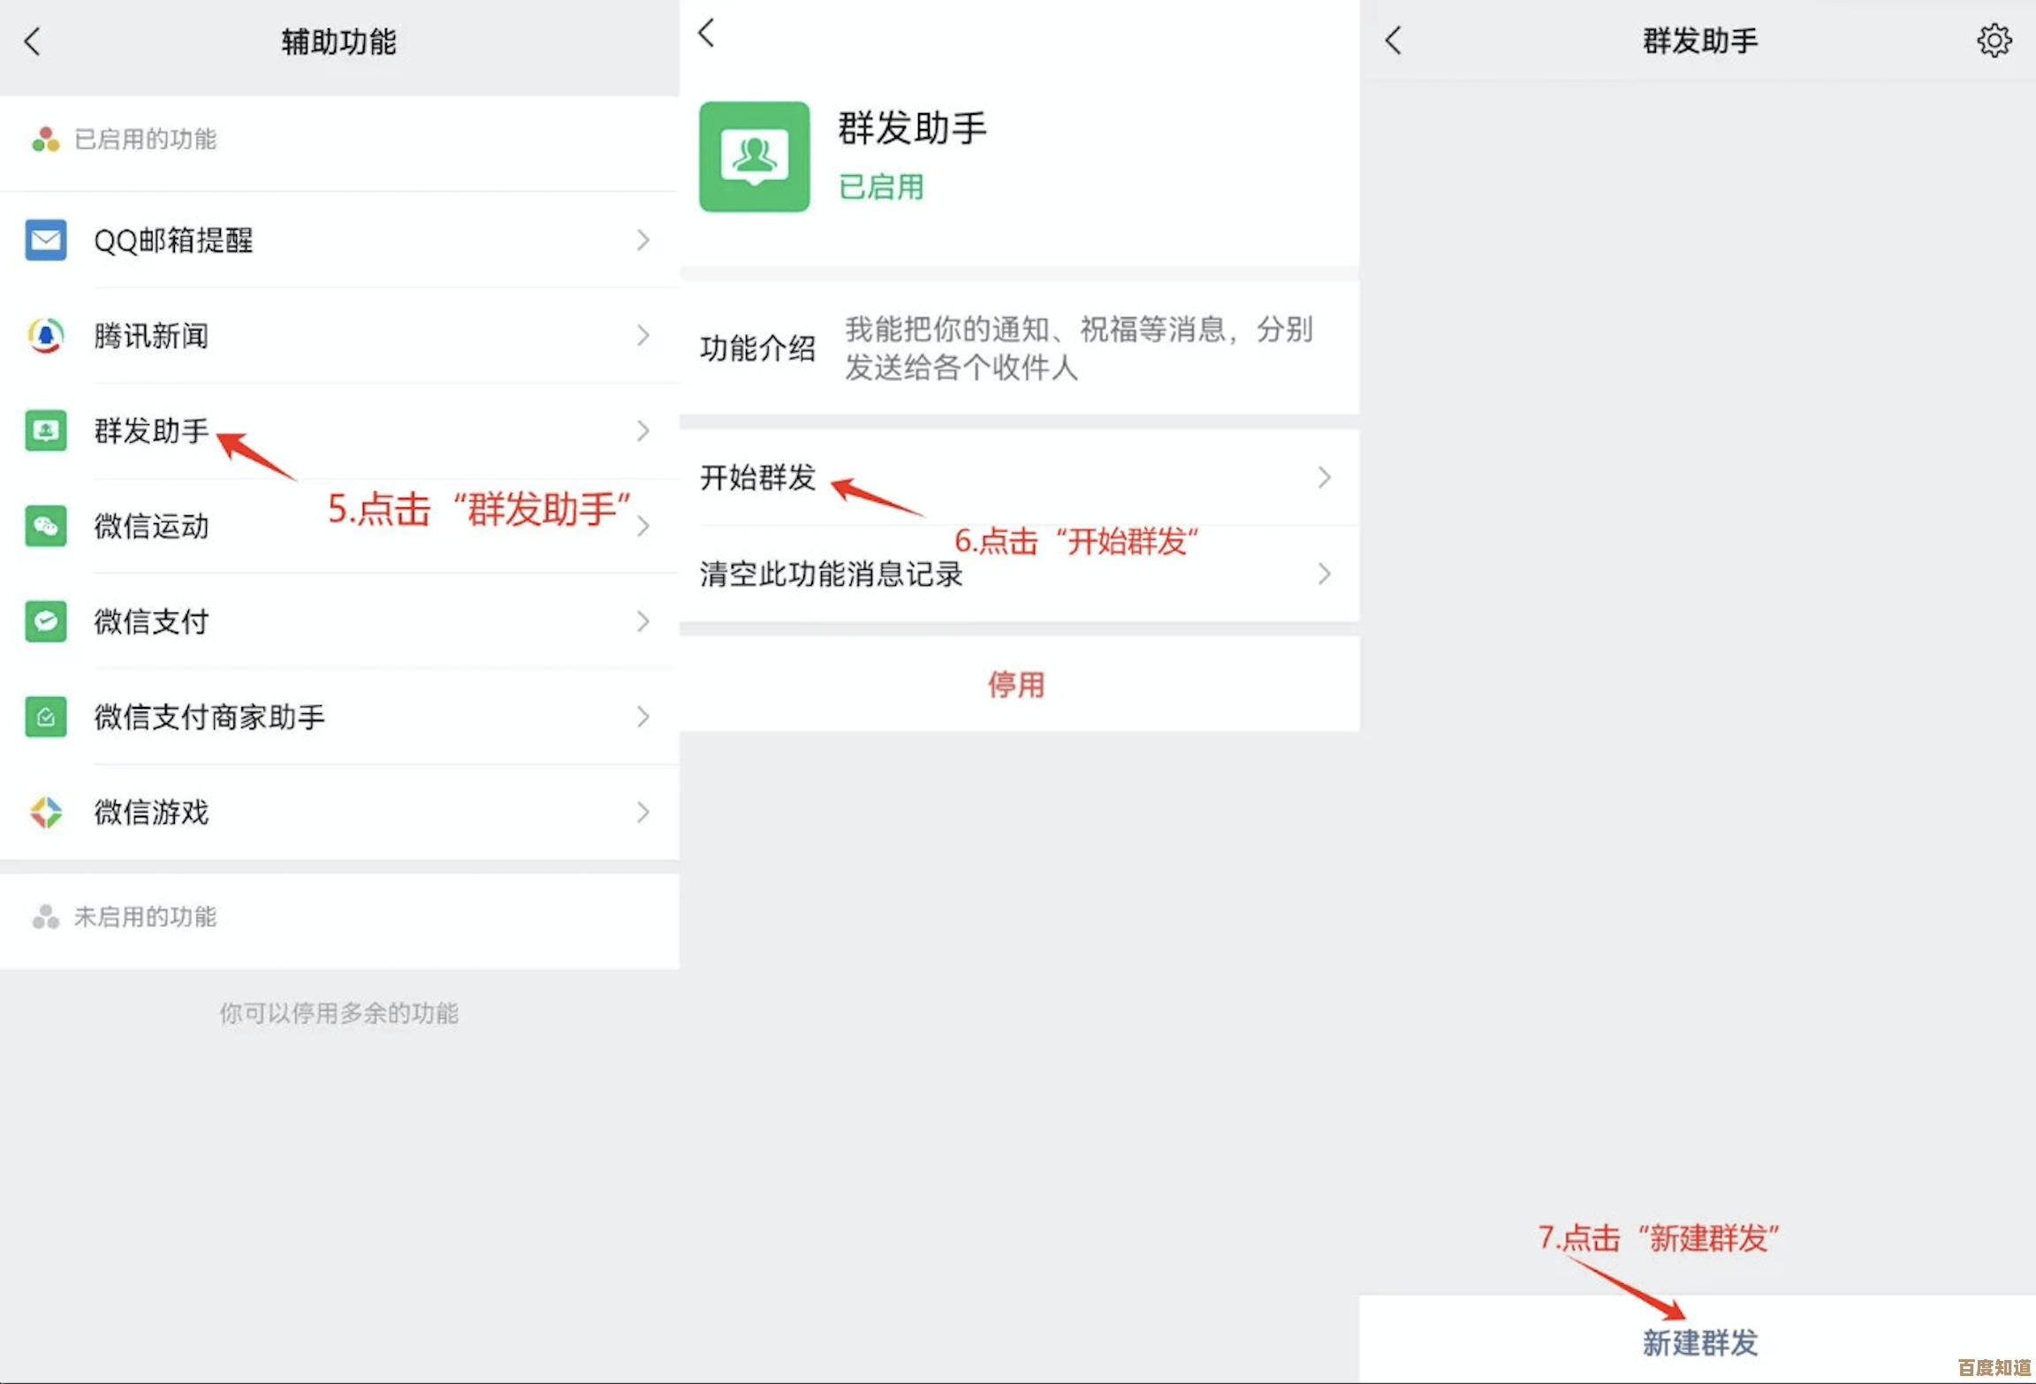Expand the 开始群发 row chevron
This screenshot has height=1384, width=2036.
click(x=1324, y=478)
